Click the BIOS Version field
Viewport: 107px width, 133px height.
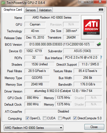click(60, 44)
